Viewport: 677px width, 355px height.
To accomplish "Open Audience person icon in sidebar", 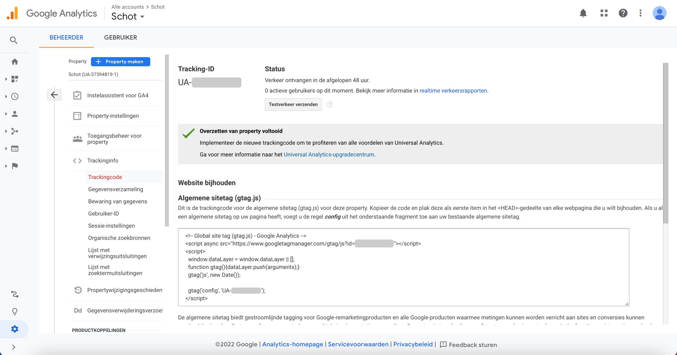I will (15, 114).
